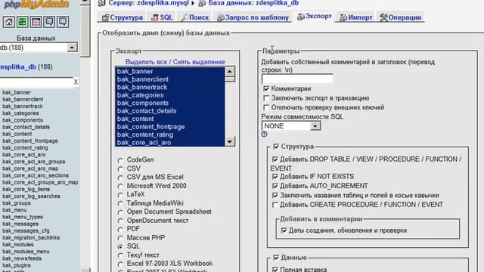Viewport: 484px width, 272px height.
Task: Select CSV для MS Excel format
Action: tap(120, 178)
